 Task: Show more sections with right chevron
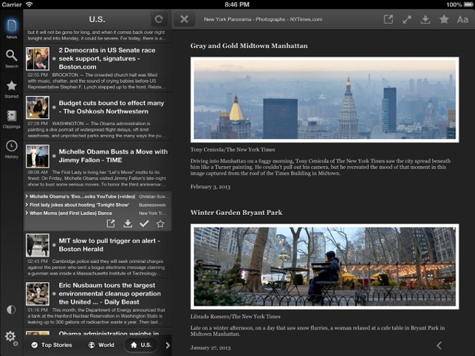(x=168, y=345)
